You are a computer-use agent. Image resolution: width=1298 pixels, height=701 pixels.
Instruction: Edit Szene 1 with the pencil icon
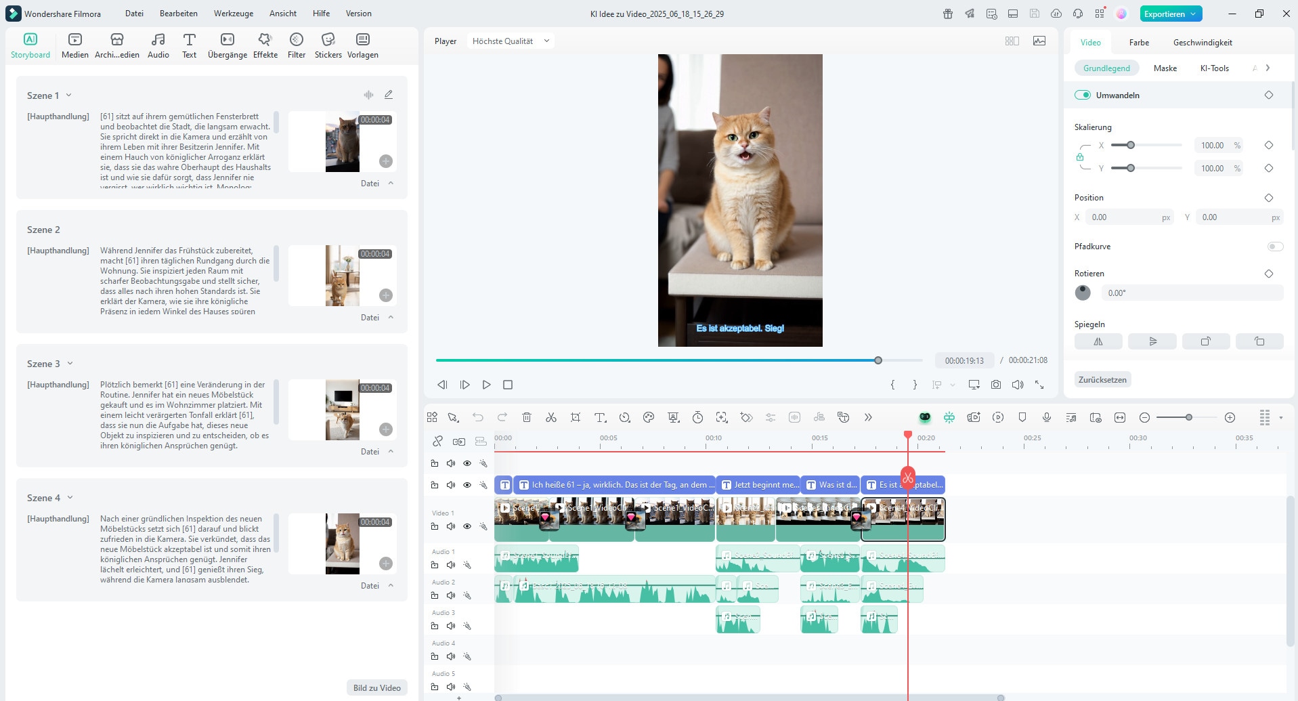point(389,95)
